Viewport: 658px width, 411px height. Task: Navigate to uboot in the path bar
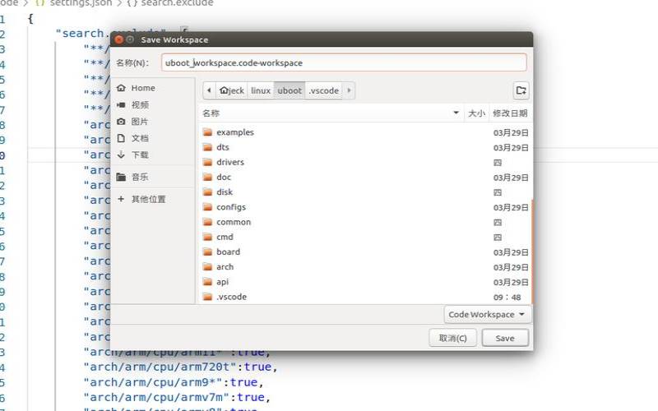(290, 90)
